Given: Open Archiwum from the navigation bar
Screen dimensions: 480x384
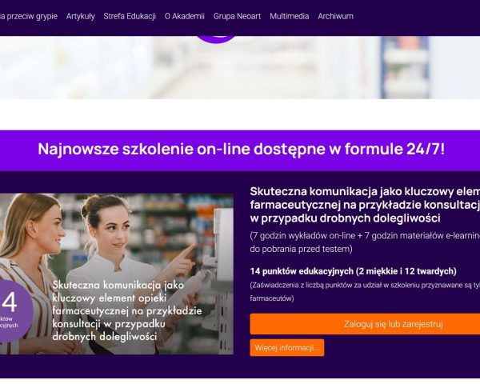Looking at the screenshot, I should [x=335, y=16].
